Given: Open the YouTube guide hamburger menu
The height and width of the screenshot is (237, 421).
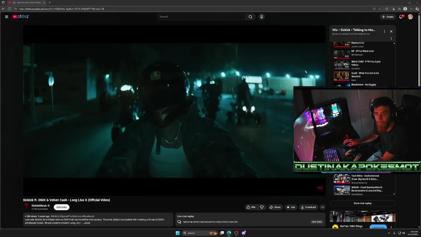Looking at the screenshot, I should click(x=6, y=17).
